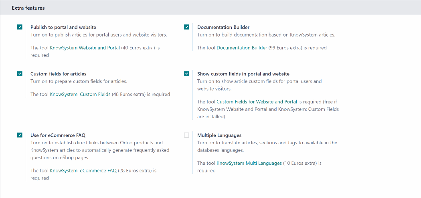The width and height of the screenshot is (421, 198).
Task: Click 'Turn on to establish direct links' description
Action: (100, 150)
